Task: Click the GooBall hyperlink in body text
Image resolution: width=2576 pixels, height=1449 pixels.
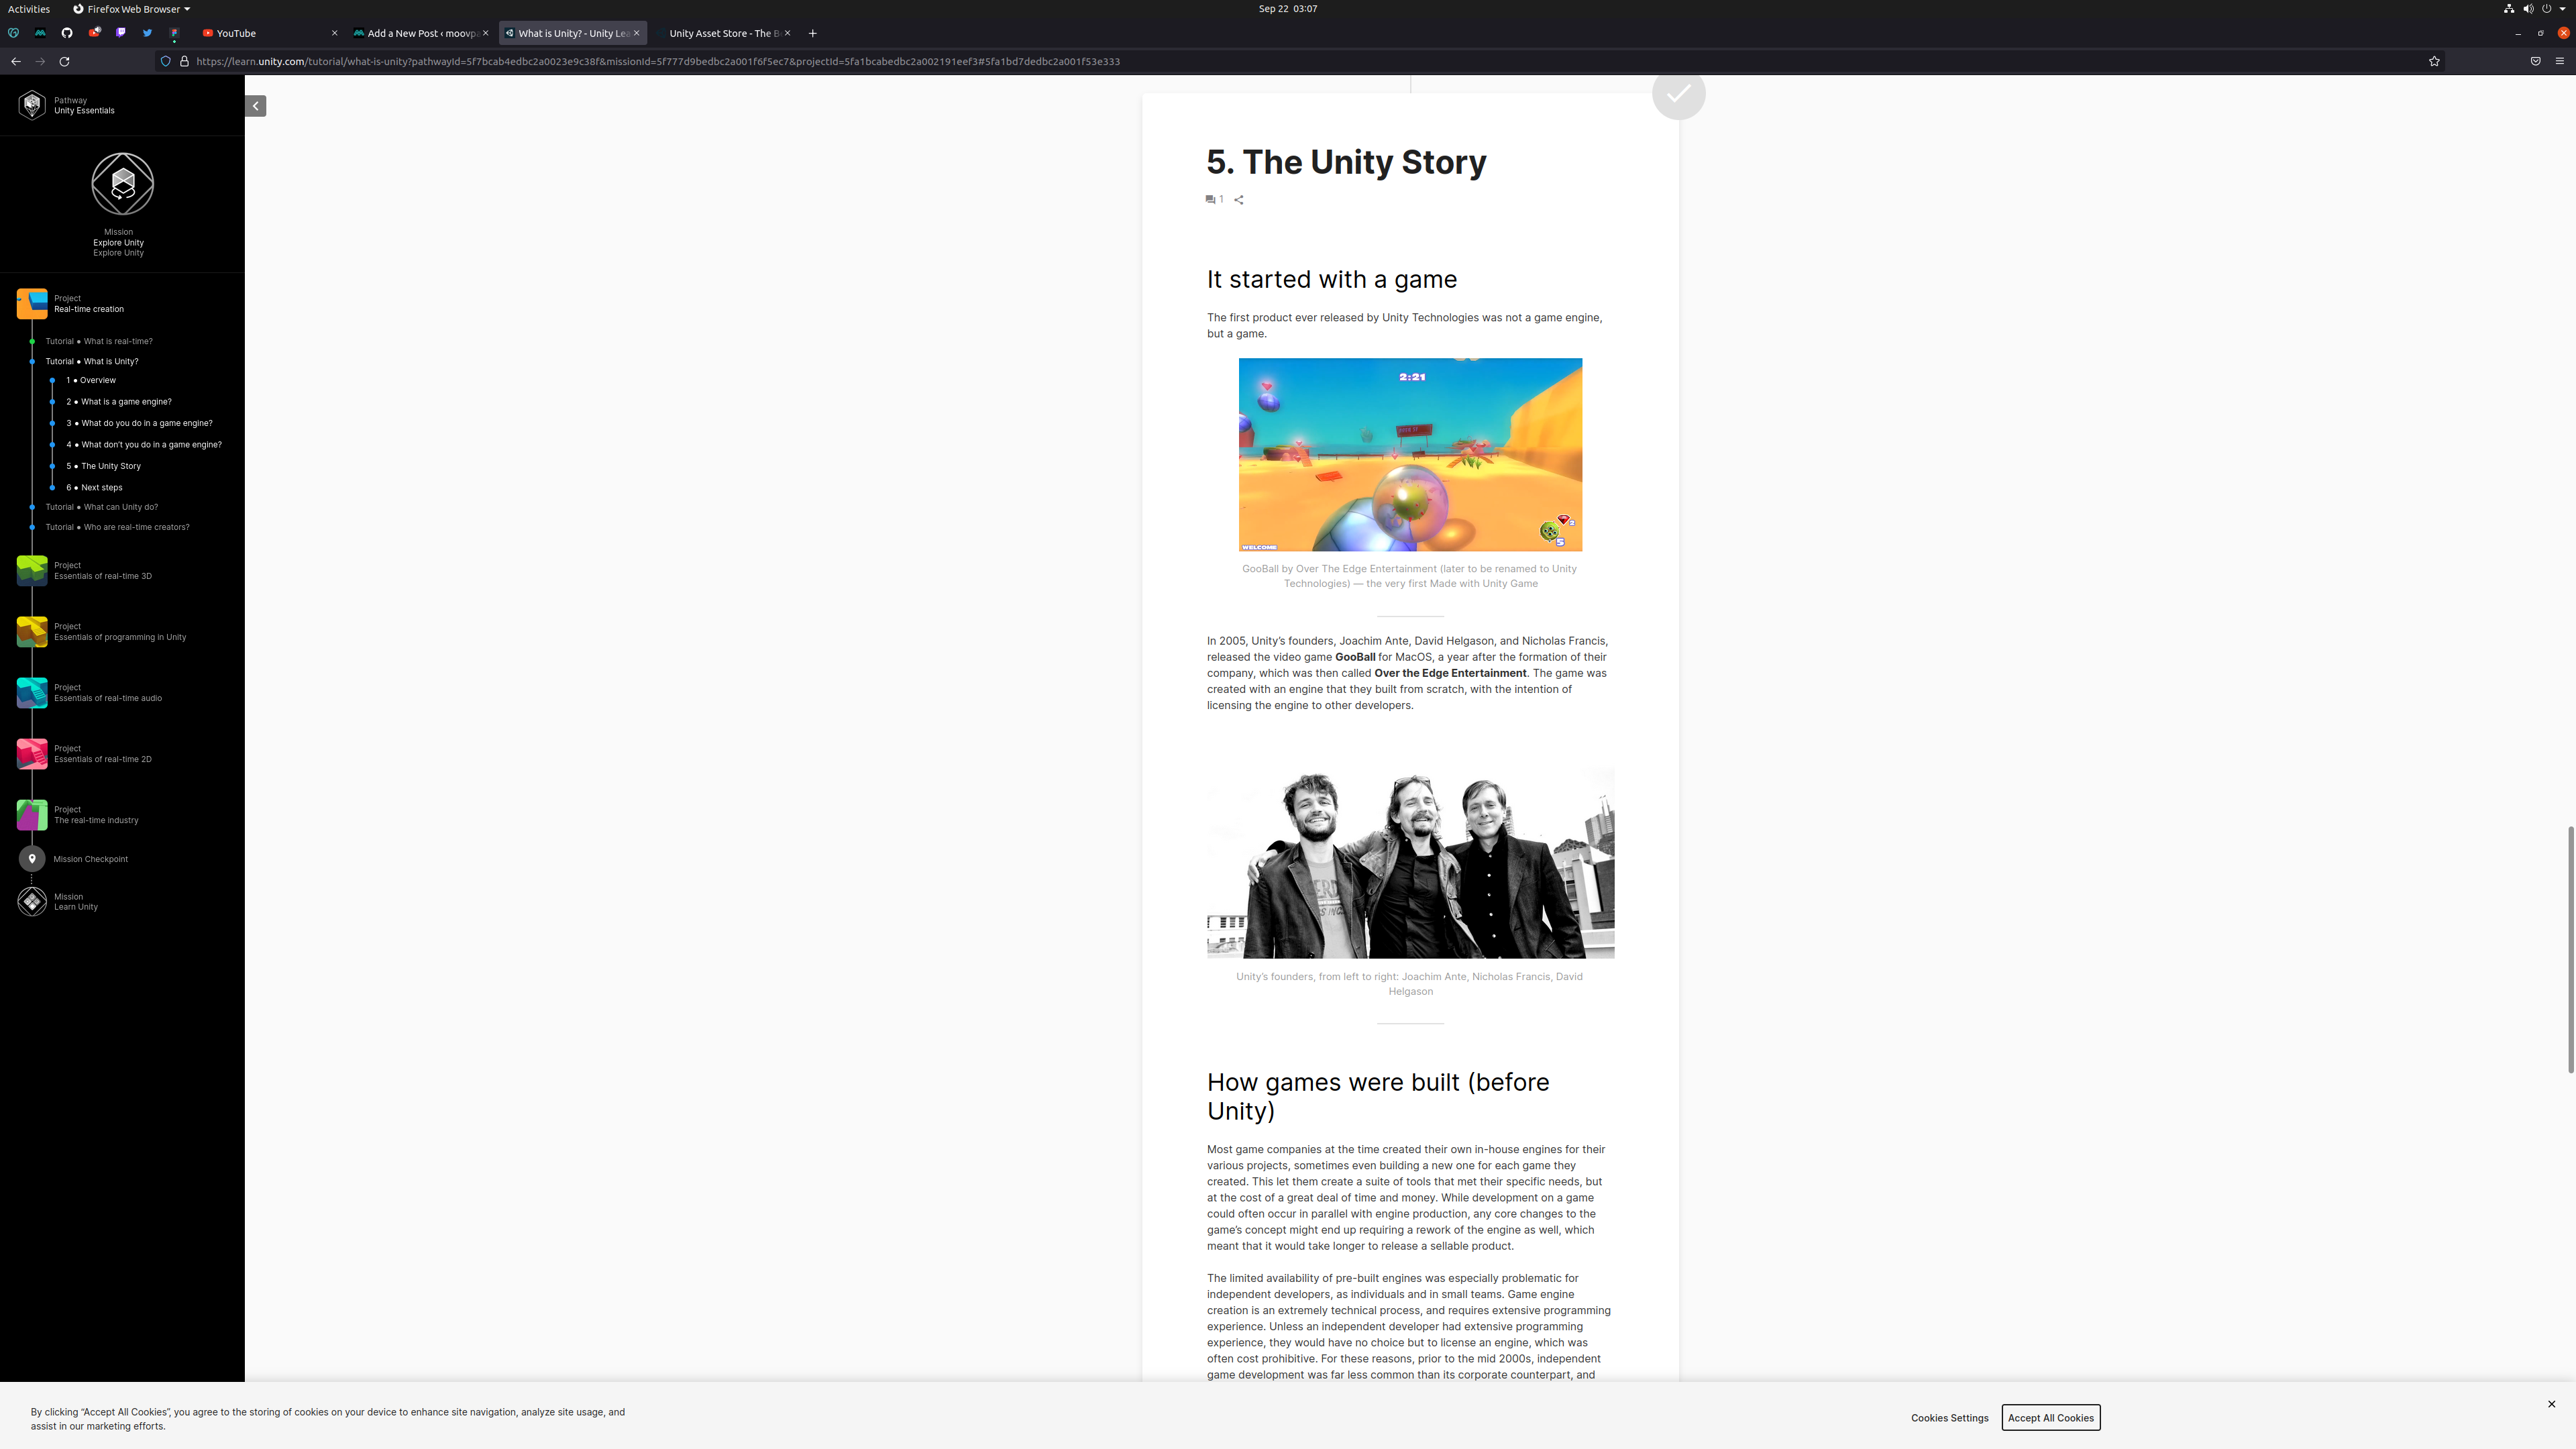Action: pyautogui.click(x=1355, y=655)
